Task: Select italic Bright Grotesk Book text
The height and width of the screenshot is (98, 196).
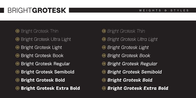Action: (129, 56)
